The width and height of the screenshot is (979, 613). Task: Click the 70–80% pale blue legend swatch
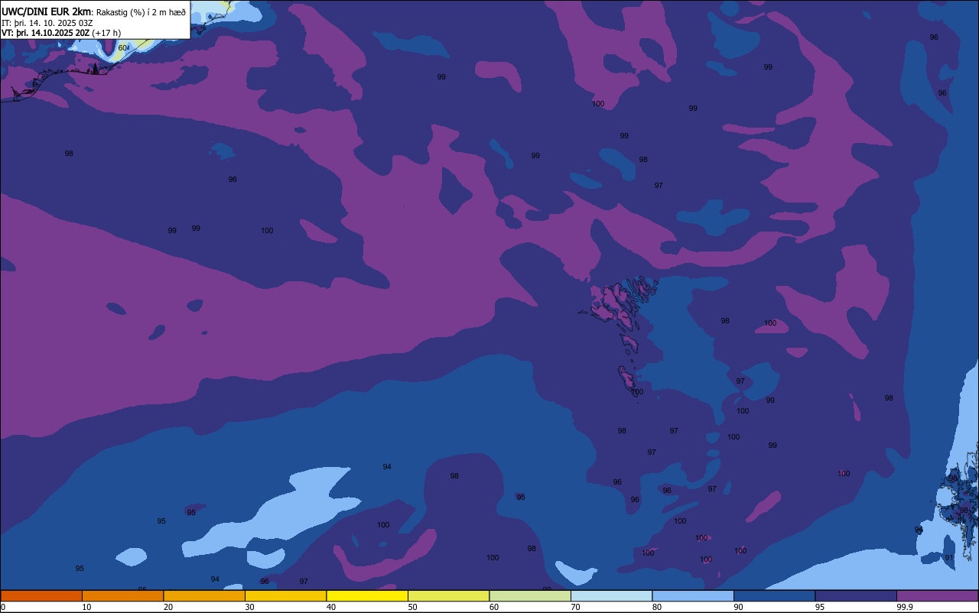coord(611,595)
